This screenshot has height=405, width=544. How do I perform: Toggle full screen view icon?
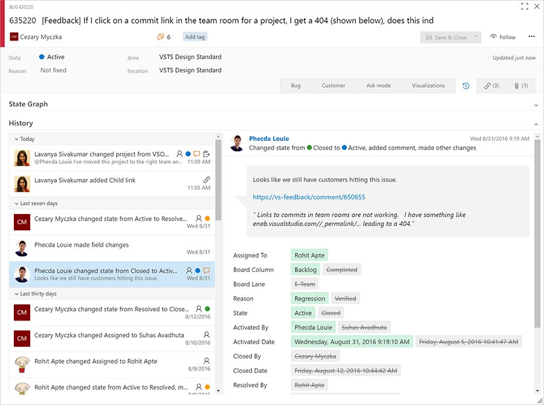pos(524,6)
